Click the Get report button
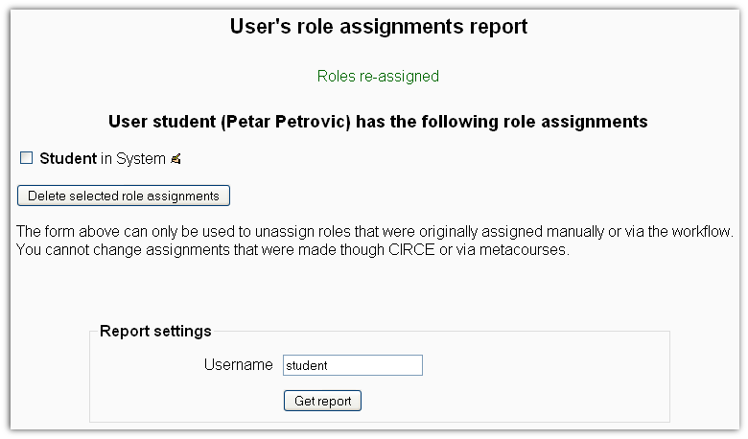Viewport: 748px width, 439px height. coord(322,401)
